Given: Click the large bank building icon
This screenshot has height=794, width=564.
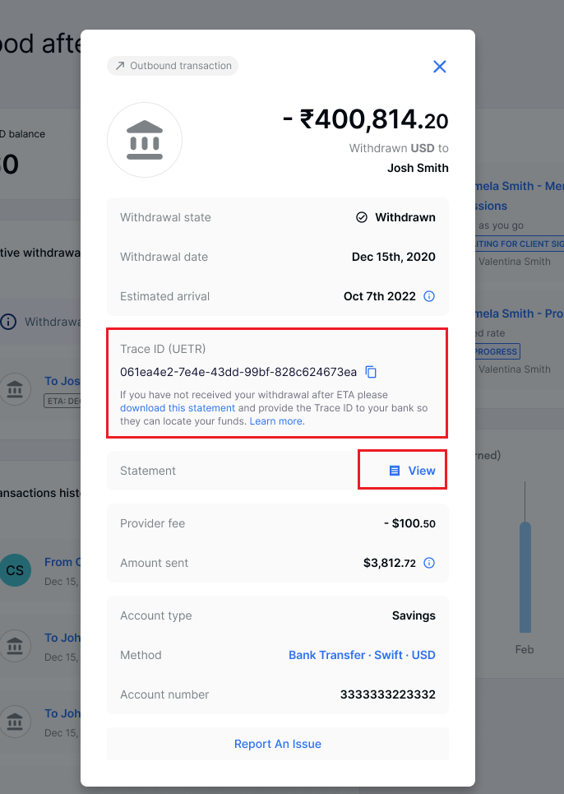Looking at the screenshot, I should pos(145,140).
